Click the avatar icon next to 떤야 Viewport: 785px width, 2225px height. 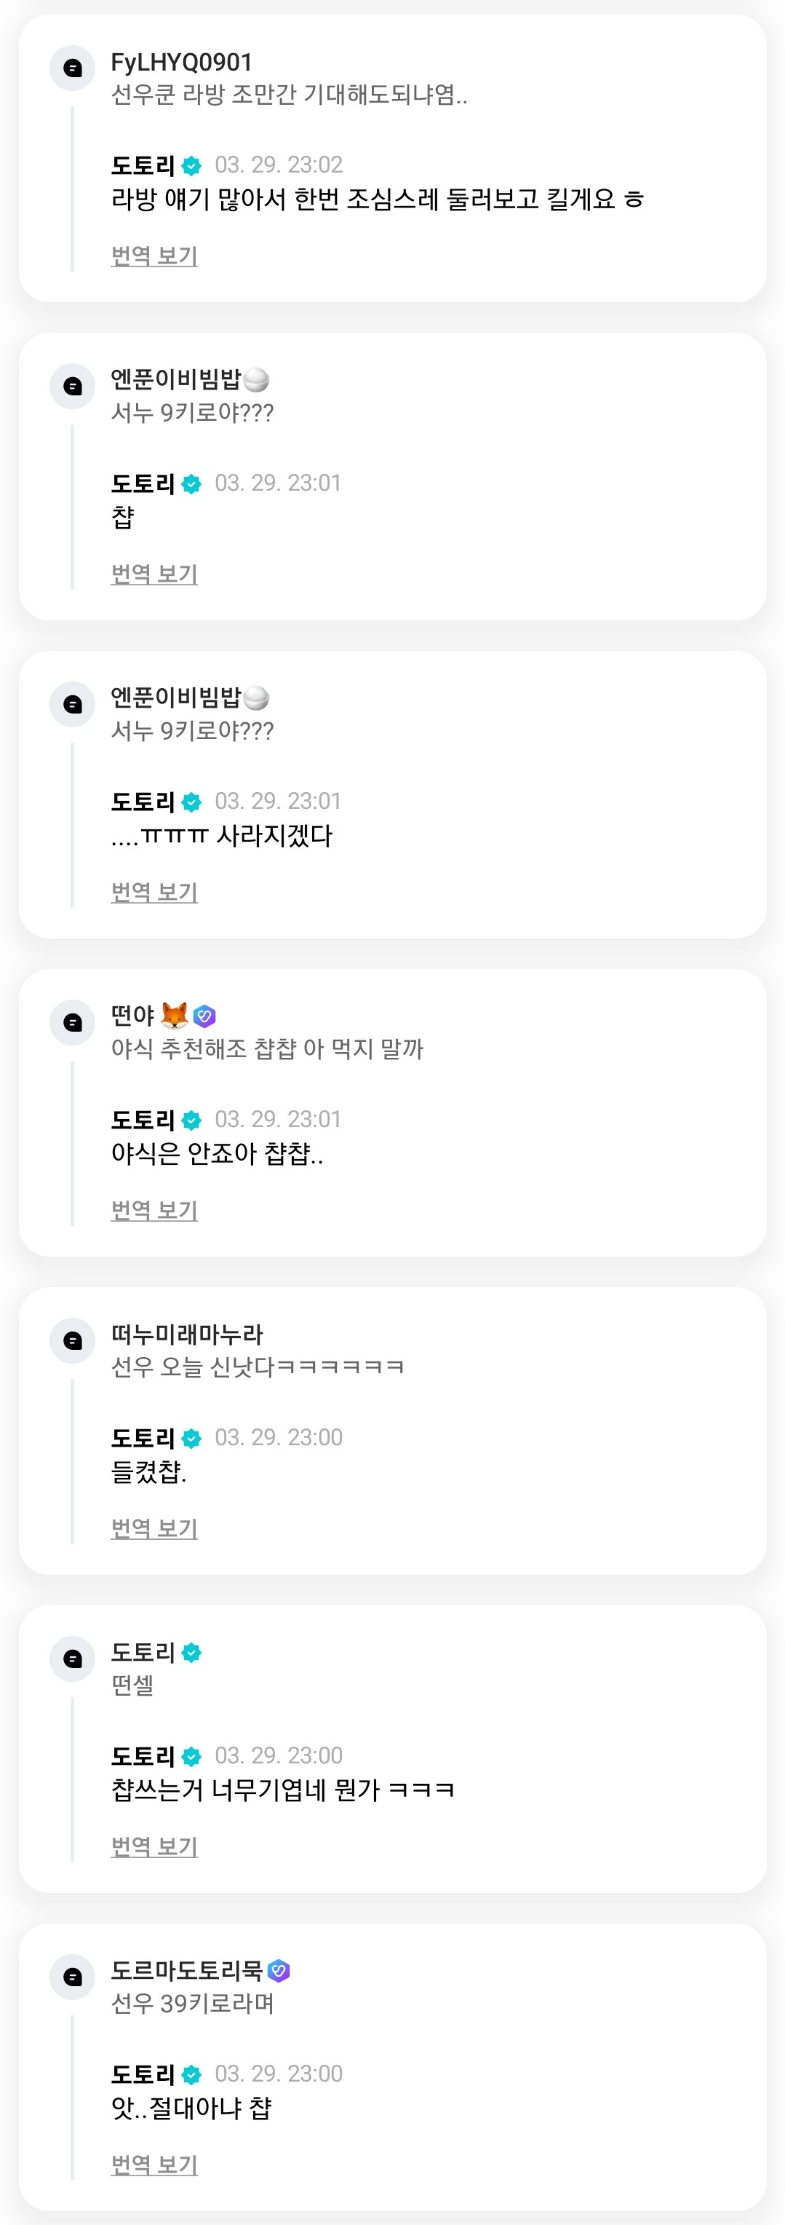pyautogui.click(x=73, y=1021)
